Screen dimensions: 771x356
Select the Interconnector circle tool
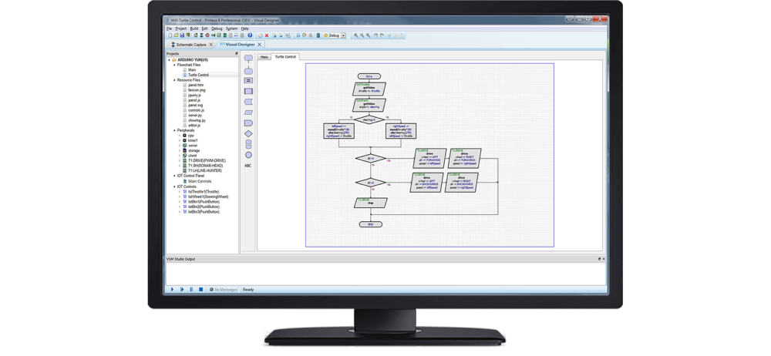pos(248,155)
